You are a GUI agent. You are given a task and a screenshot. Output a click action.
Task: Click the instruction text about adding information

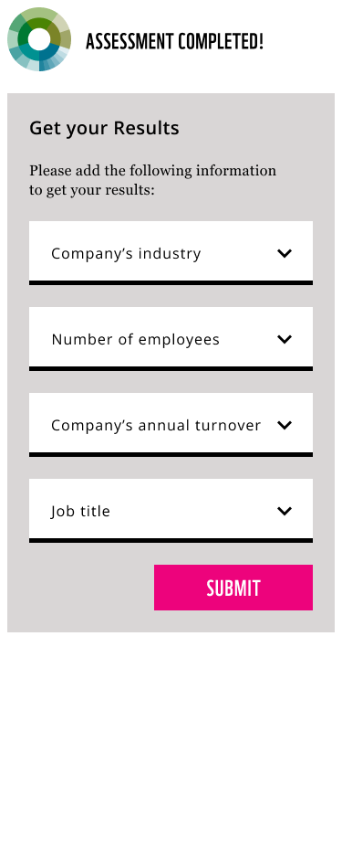pos(152,180)
